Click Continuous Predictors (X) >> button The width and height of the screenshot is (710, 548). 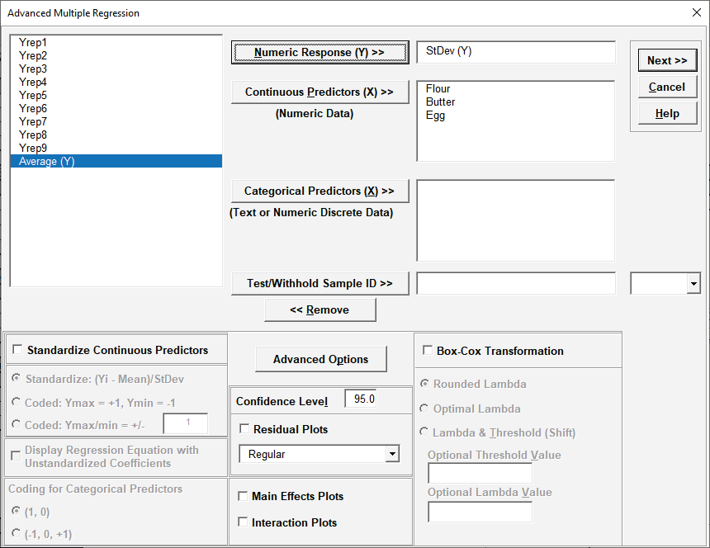(319, 92)
